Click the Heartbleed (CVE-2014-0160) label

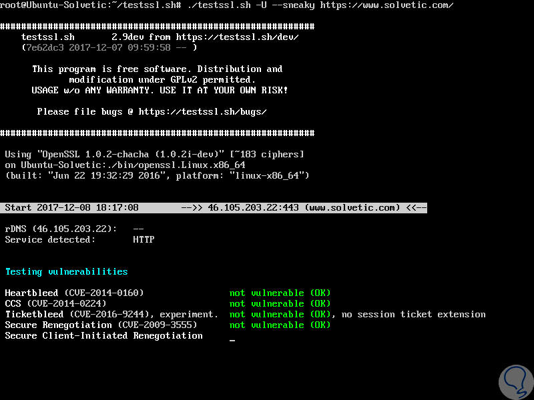(x=74, y=293)
